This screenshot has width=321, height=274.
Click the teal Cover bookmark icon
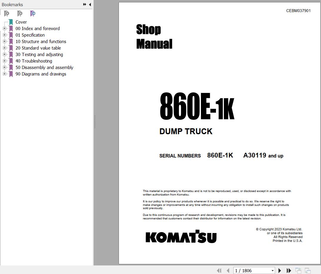(x=11, y=22)
